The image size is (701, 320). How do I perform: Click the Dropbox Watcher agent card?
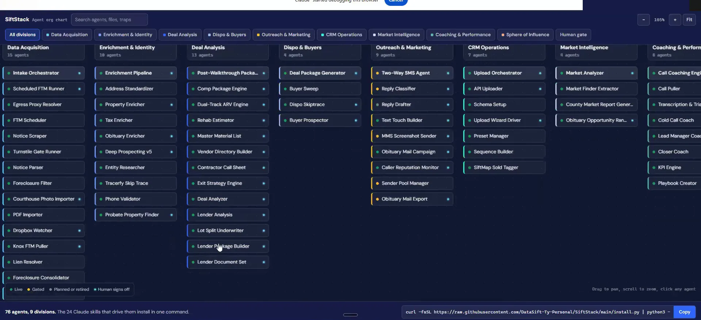(x=44, y=231)
